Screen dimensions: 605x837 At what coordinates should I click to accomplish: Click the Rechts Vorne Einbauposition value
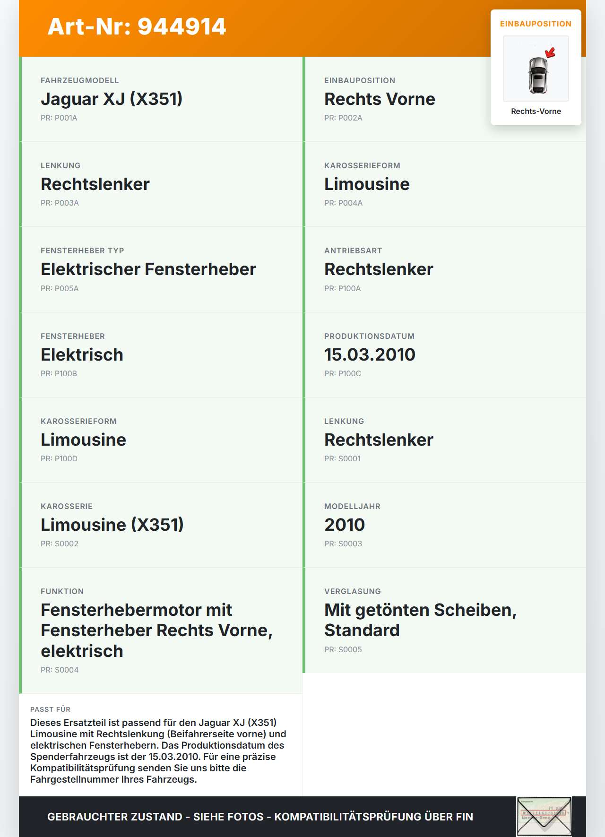(380, 99)
